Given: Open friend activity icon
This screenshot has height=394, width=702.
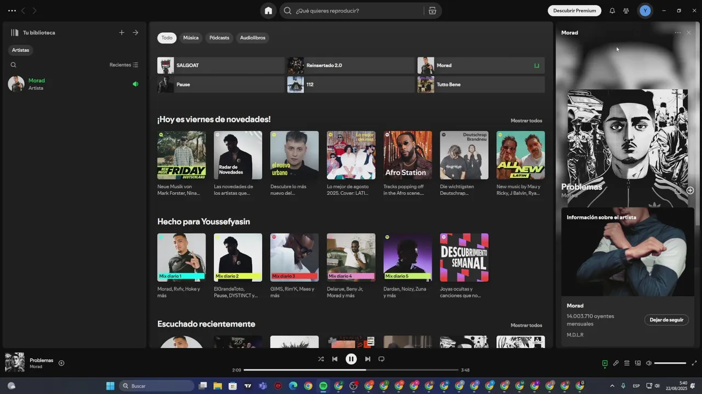Looking at the screenshot, I should pos(626,10).
